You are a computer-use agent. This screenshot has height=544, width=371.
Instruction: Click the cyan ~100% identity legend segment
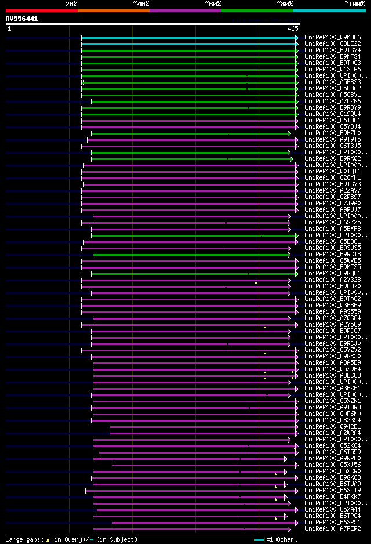click(x=329, y=11)
